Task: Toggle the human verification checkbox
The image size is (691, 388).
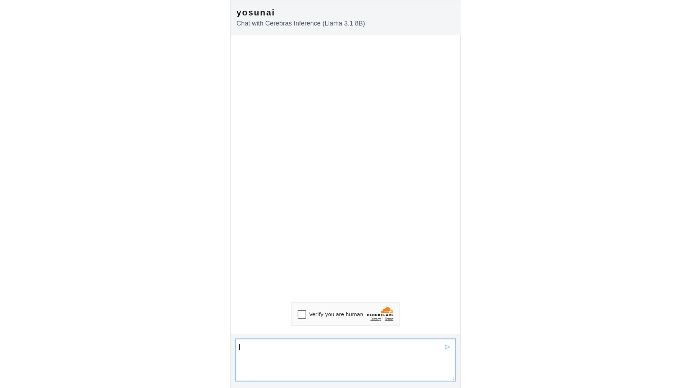Action: (x=302, y=314)
